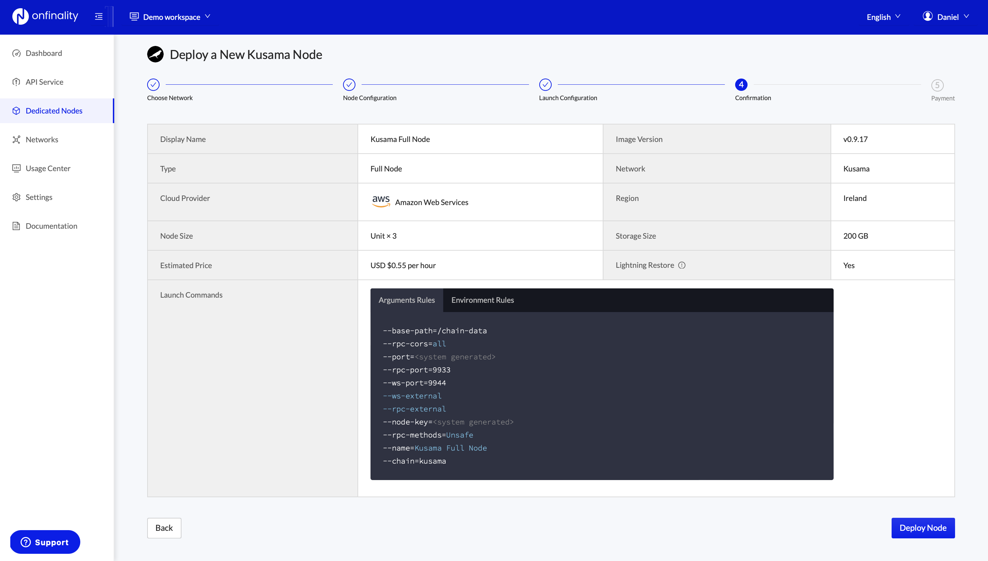Open the Daniel user menu
The height and width of the screenshot is (561, 988).
(x=945, y=17)
